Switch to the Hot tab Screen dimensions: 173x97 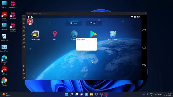[94, 23]
